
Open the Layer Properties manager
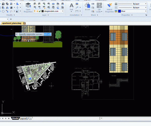28,8
